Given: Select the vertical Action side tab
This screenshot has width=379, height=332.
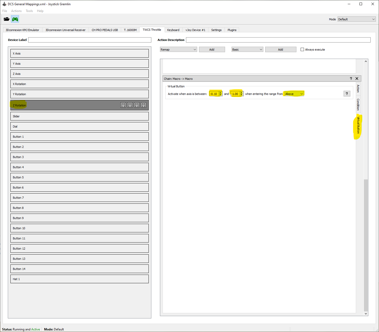Looking at the screenshot, I should click(358, 89).
